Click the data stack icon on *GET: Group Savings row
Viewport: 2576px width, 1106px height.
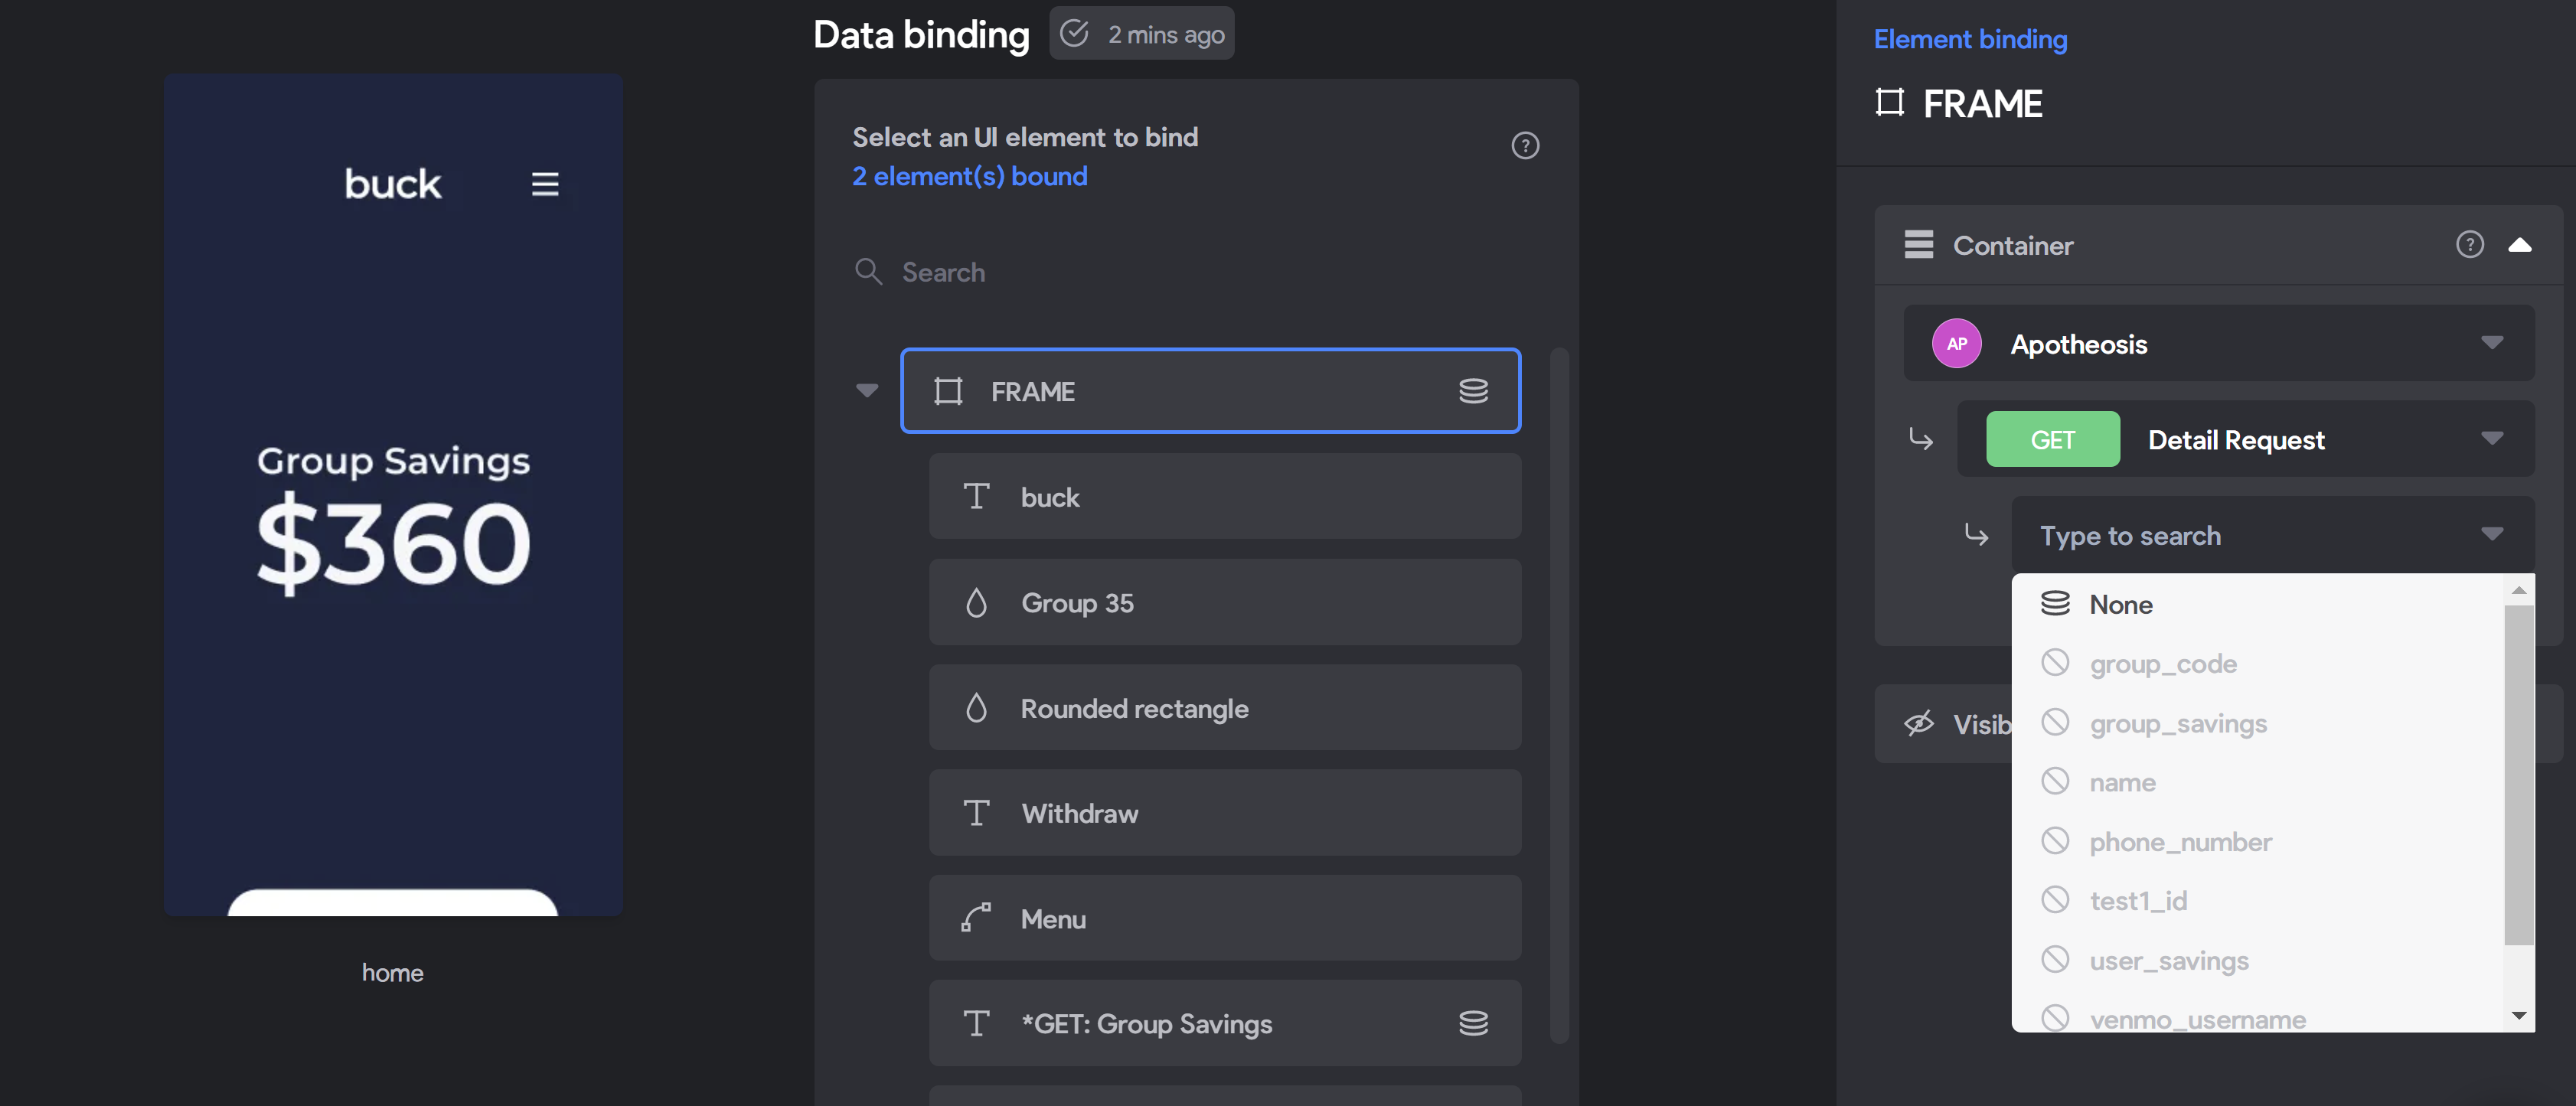(1473, 1023)
